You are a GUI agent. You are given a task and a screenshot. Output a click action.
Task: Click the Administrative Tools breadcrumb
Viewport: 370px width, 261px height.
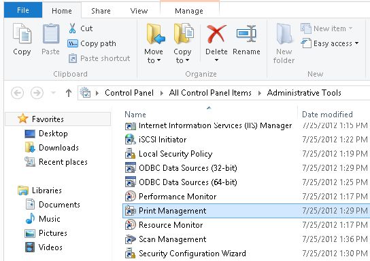click(304, 93)
